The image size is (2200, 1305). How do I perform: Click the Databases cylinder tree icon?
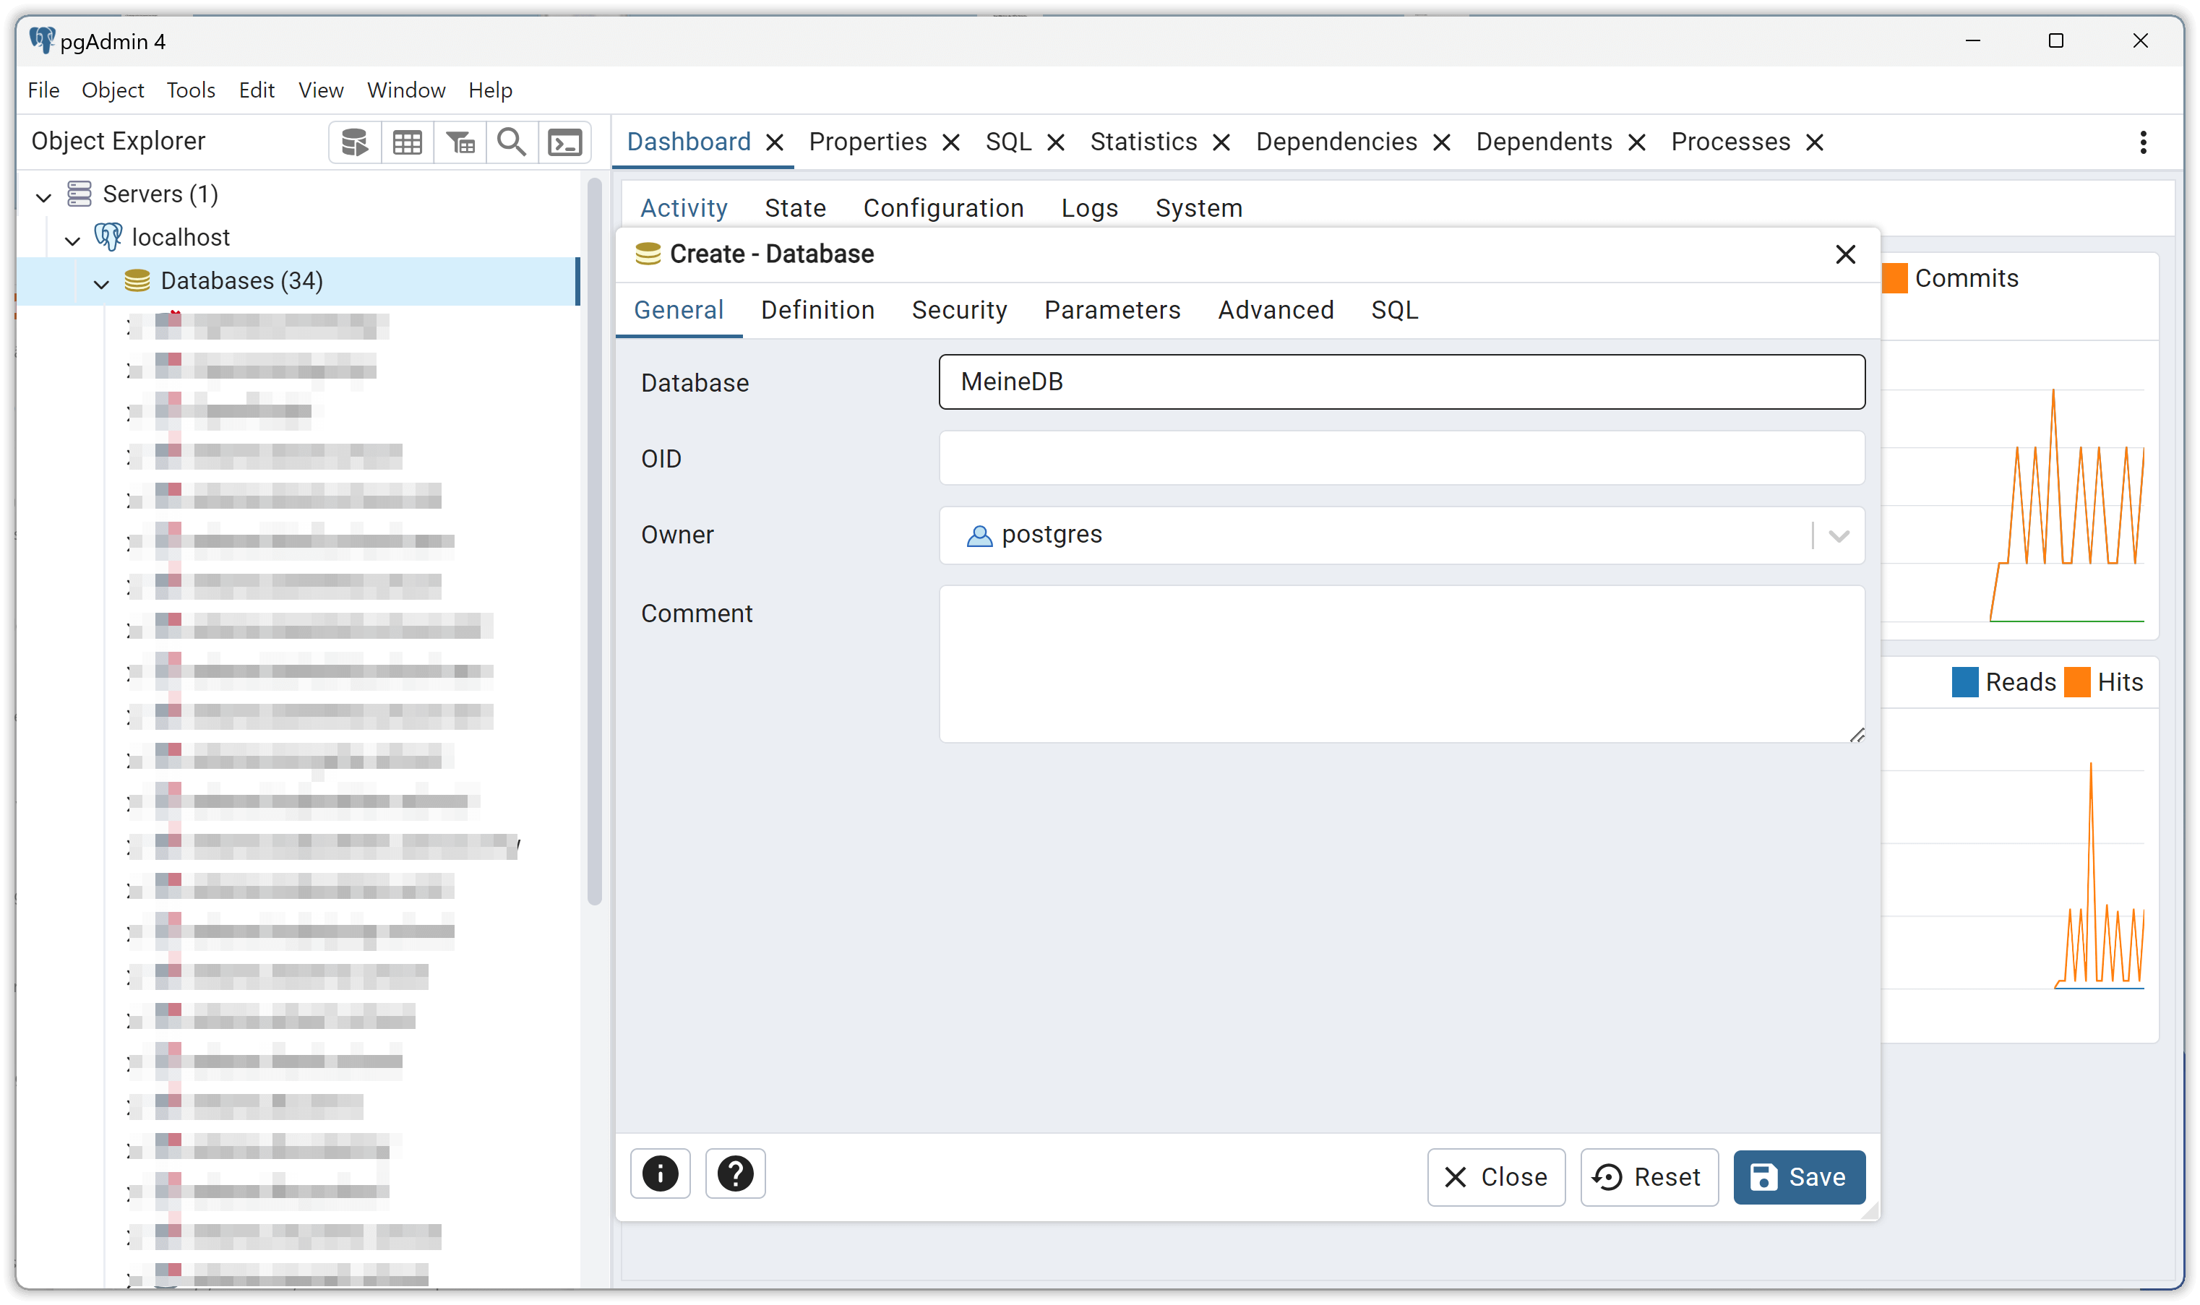pyautogui.click(x=137, y=280)
